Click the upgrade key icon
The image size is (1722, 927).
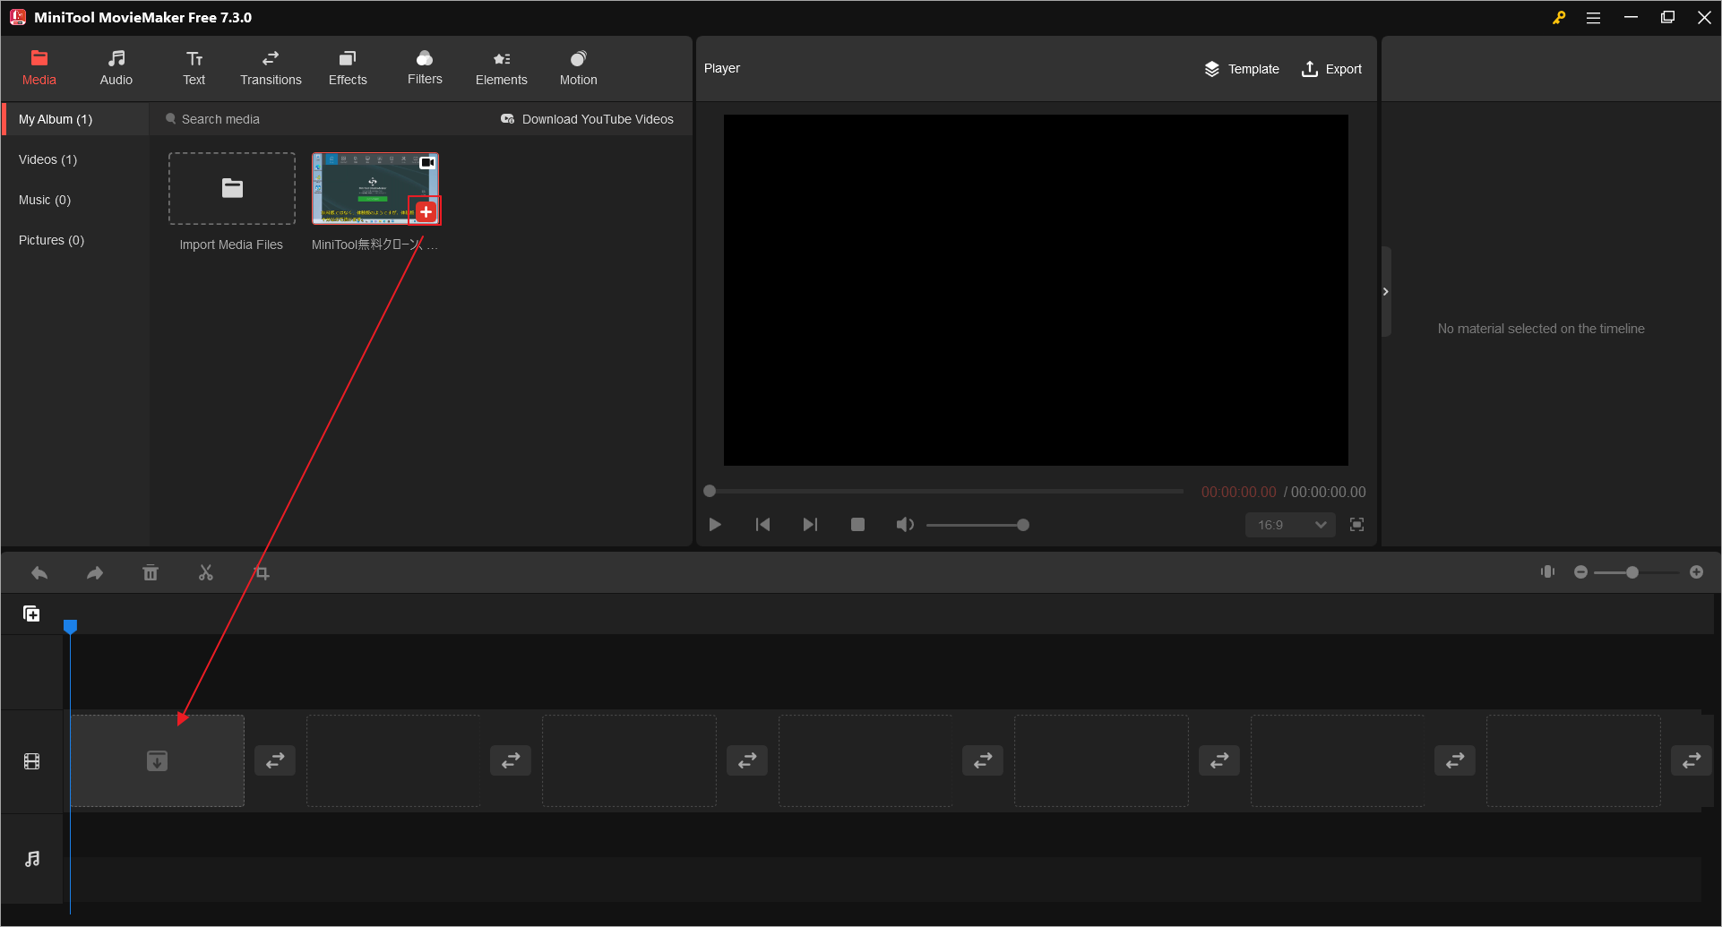(x=1559, y=17)
